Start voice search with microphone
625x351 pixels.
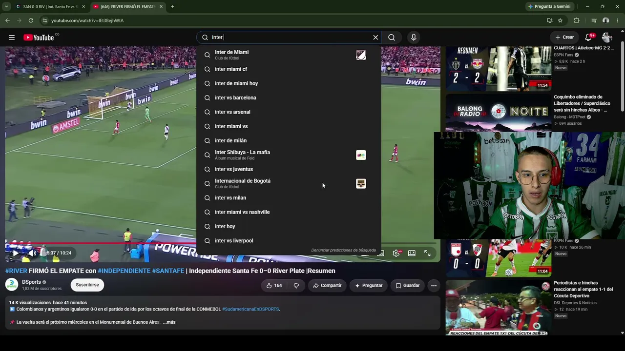tap(414, 38)
